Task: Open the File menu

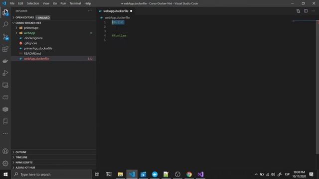Action: point(12,3)
